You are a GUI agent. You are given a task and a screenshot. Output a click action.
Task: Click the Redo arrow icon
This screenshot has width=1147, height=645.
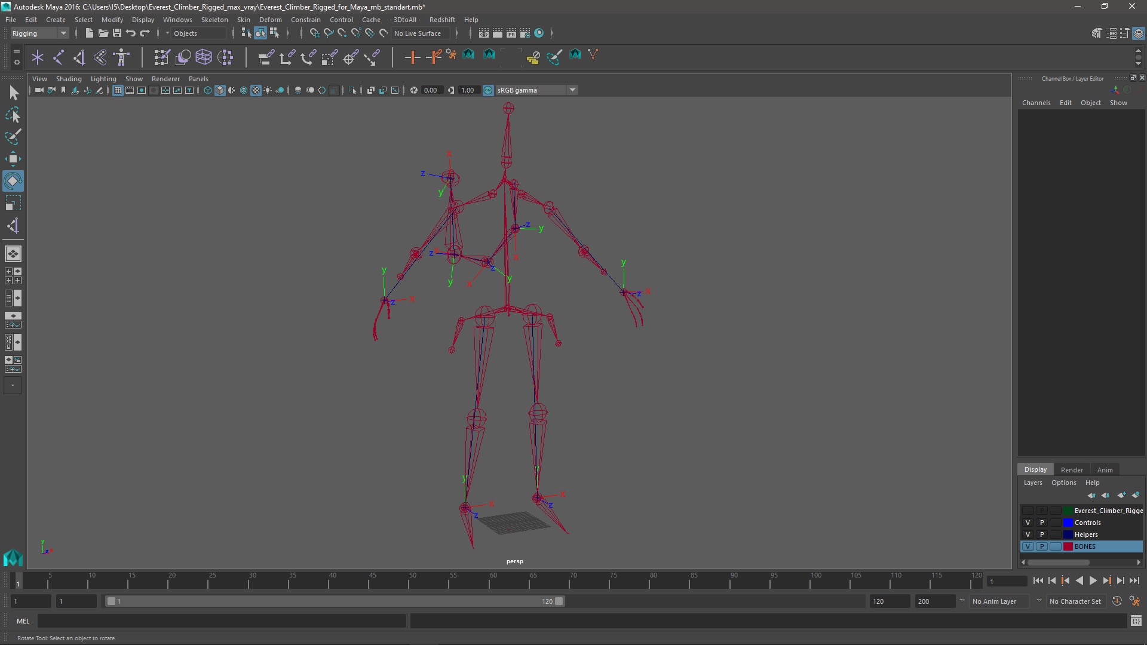pos(145,33)
